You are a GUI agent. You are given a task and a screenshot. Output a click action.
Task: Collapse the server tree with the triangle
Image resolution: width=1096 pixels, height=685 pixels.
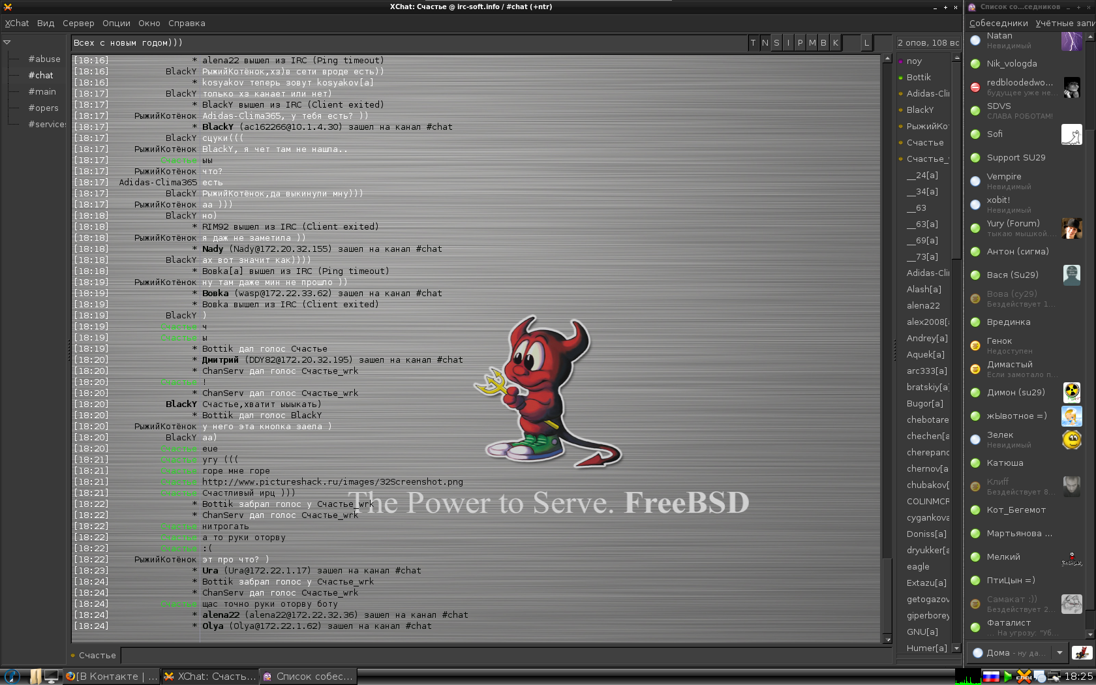click(7, 42)
